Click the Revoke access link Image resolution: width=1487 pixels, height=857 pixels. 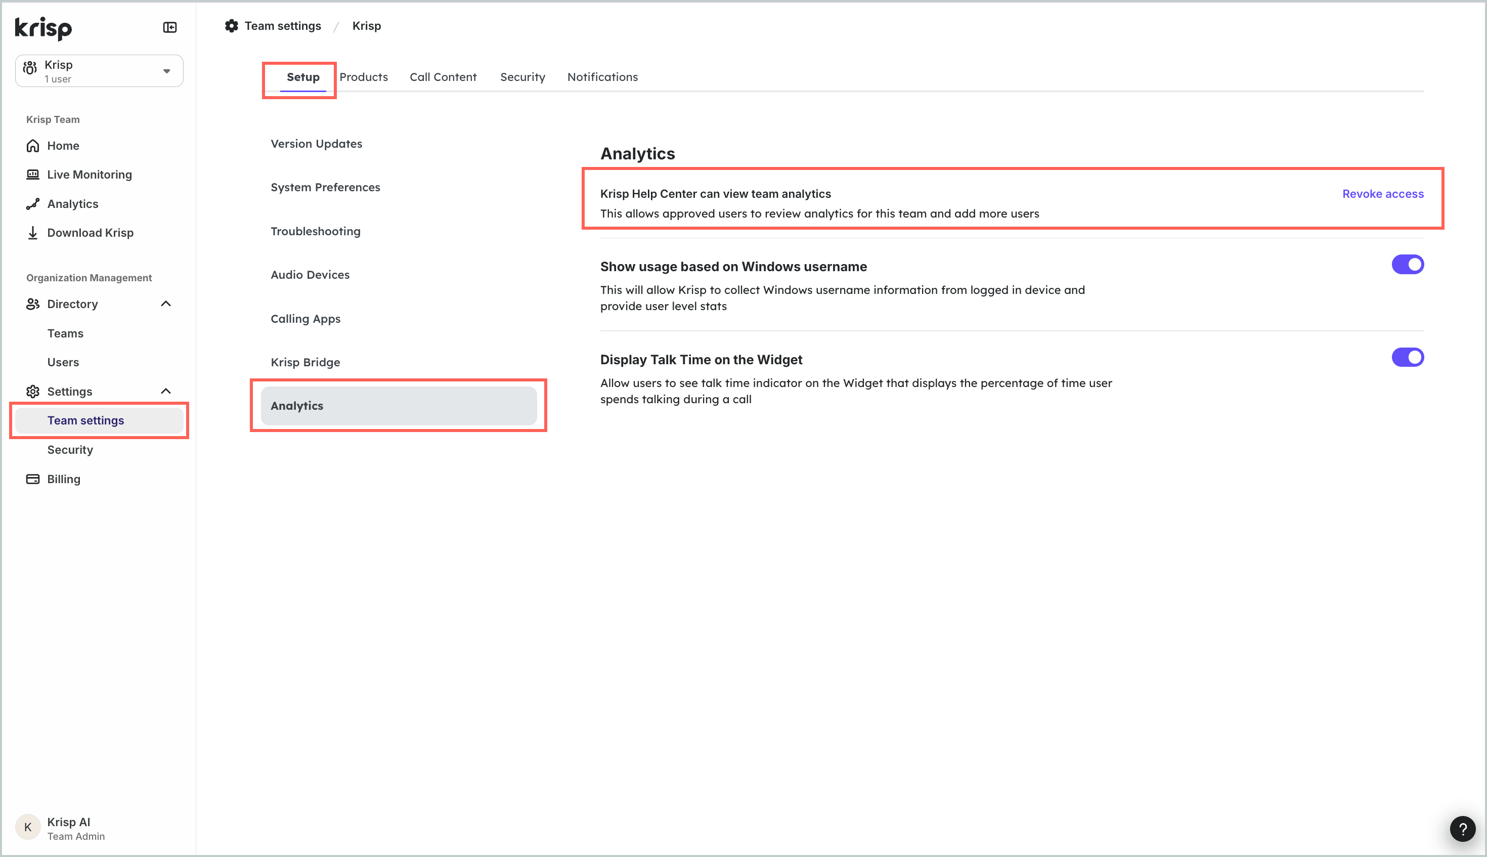(1383, 194)
